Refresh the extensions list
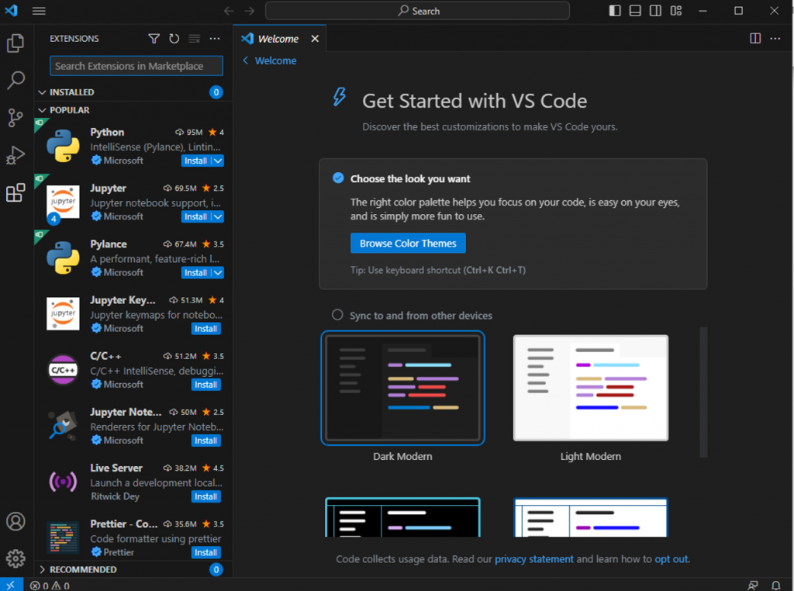The image size is (794, 591). 174,39
